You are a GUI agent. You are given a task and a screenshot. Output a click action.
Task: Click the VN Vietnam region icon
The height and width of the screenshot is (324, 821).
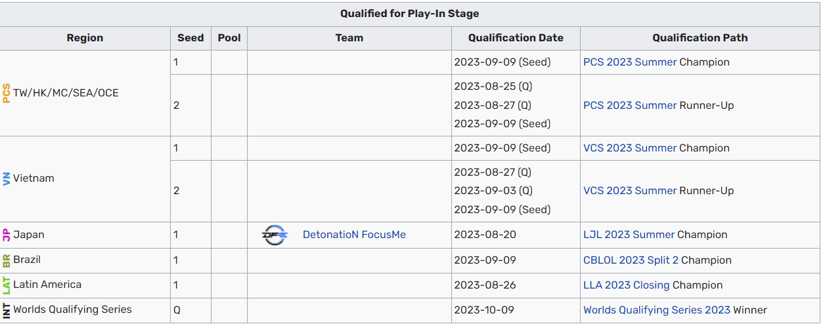click(7, 178)
